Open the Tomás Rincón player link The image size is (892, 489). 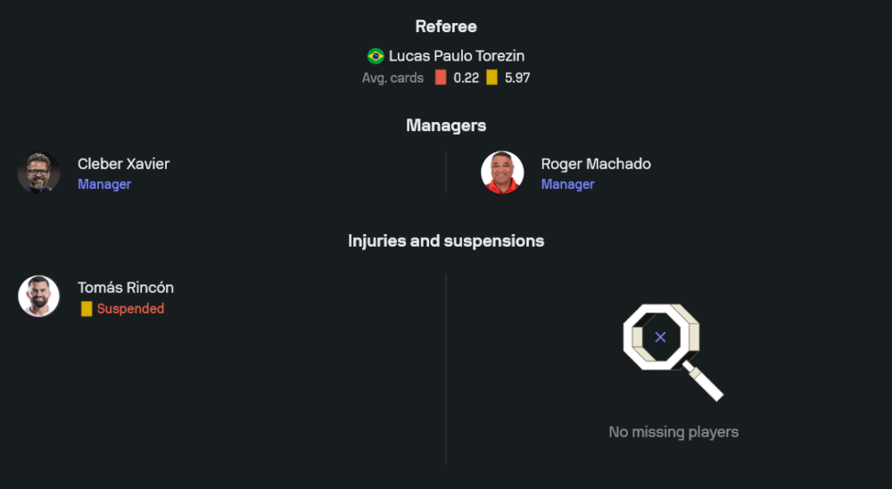(x=126, y=288)
